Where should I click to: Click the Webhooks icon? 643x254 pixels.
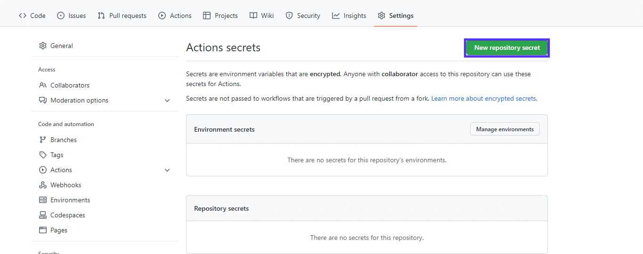tap(43, 185)
